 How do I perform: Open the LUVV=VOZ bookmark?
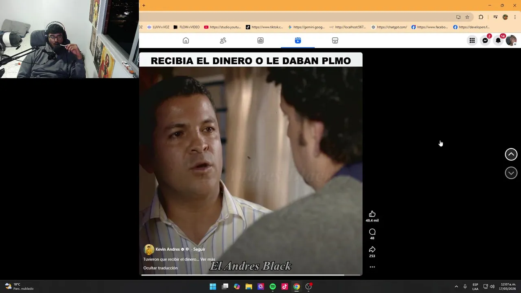pos(158,27)
